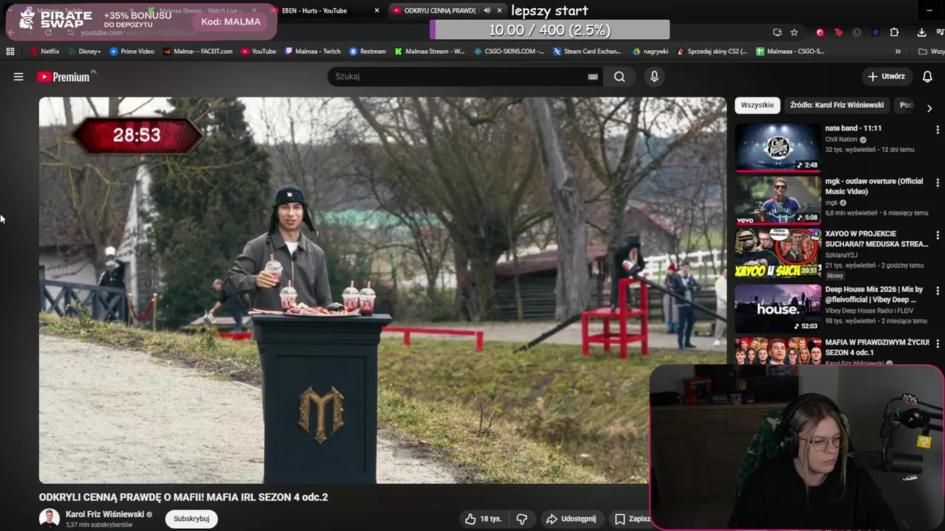Show more filter chips with right arrow
Viewport: 945px width, 531px height.
tap(929, 108)
